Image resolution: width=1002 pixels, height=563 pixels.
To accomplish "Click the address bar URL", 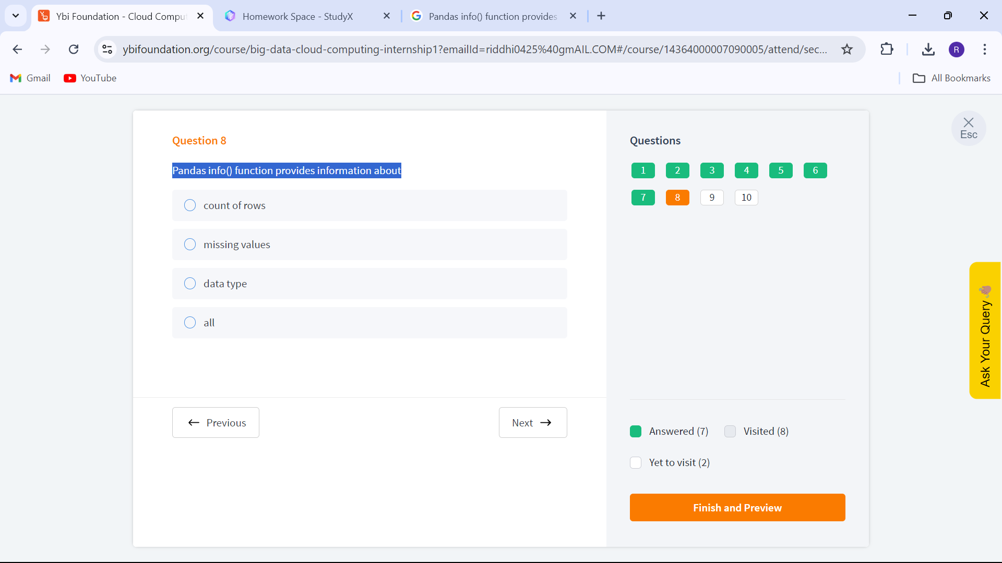I will pos(475,49).
